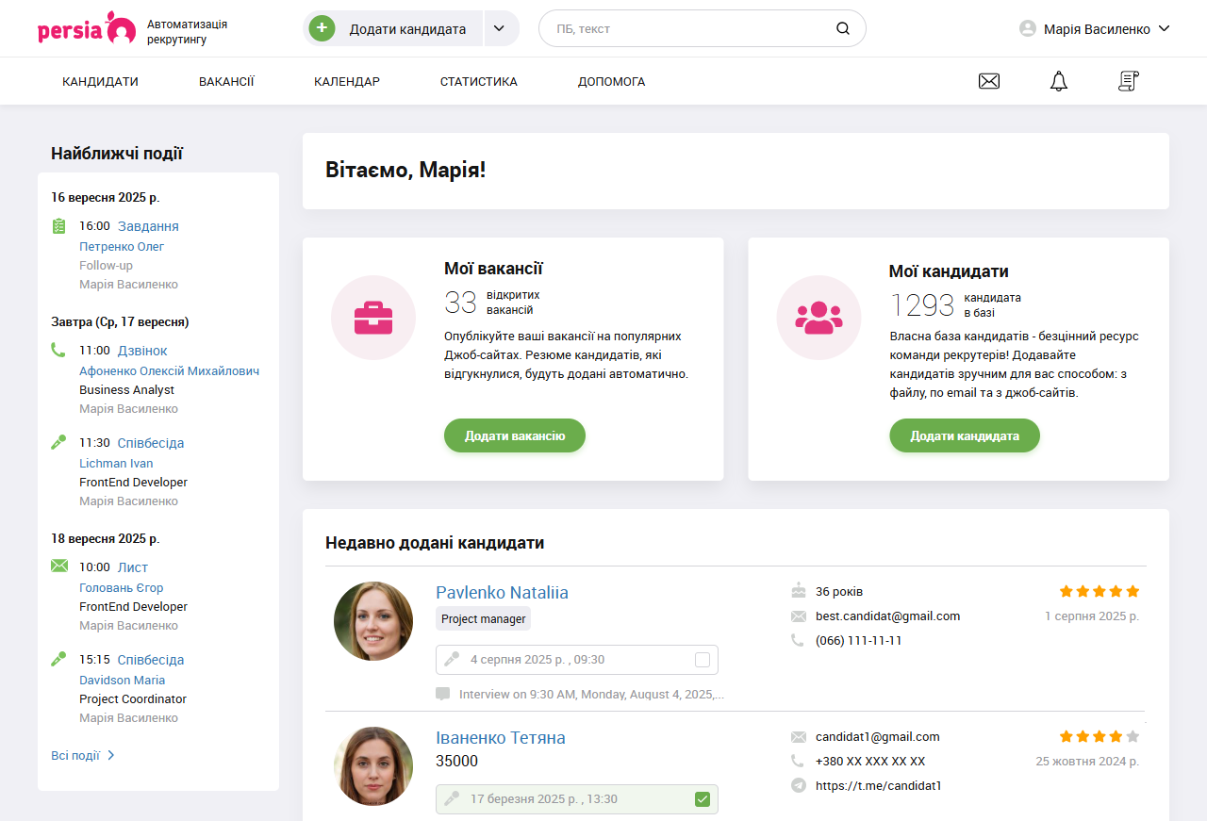Image resolution: width=1207 pixels, height=821 pixels.
Task: Click the task clipboard icon beside Завдання
Action: (x=58, y=226)
